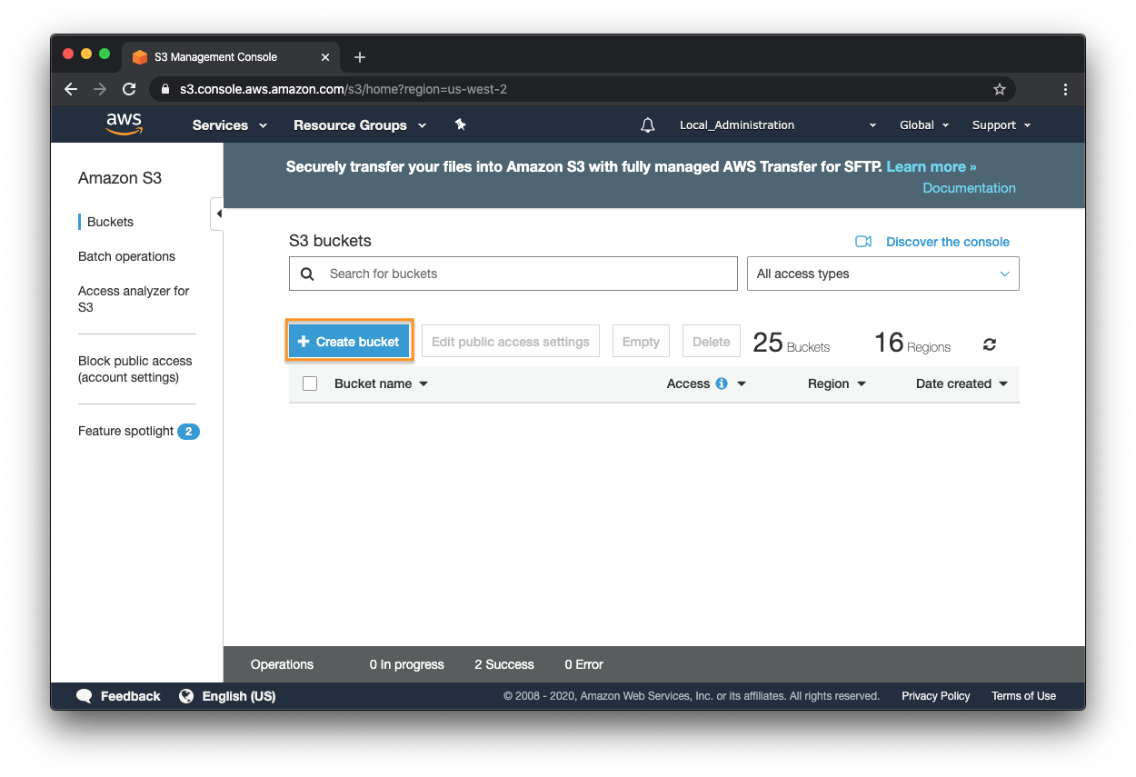Click inside the Search for buckets field
This screenshot has width=1136, height=777.
(x=513, y=274)
